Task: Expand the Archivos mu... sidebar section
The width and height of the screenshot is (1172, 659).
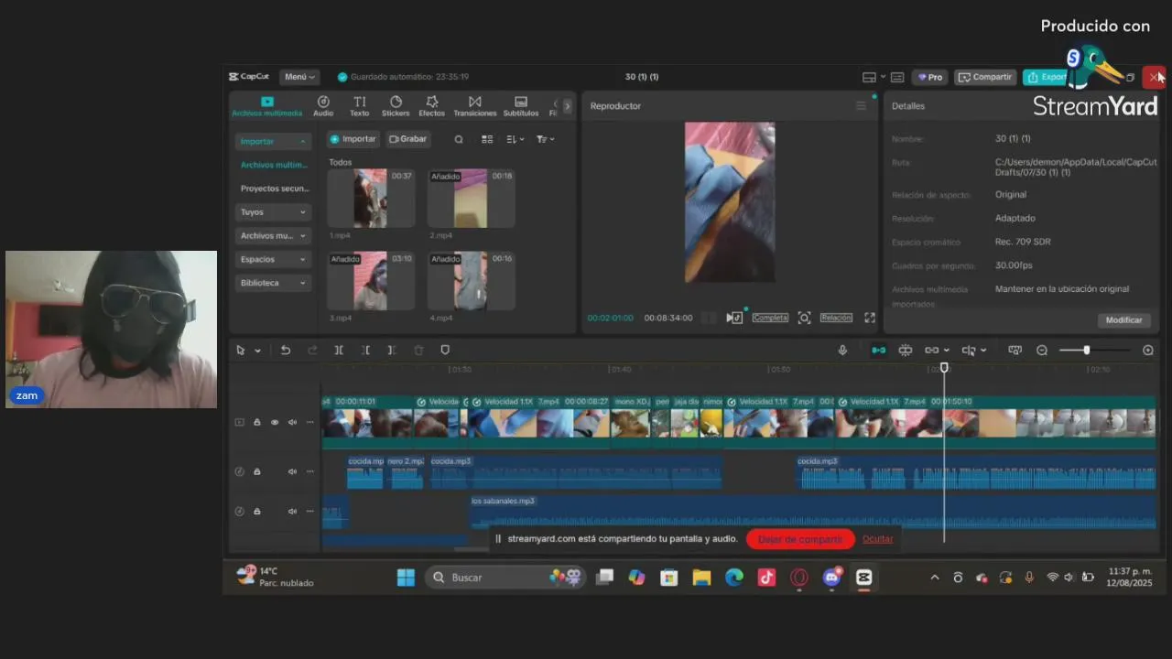Action: coord(273,236)
